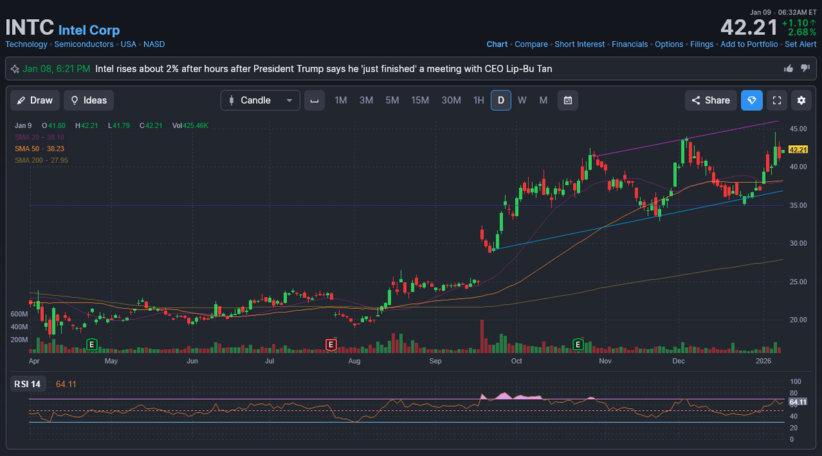Click the USA country link
822x456 pixels.
coord(129,44)
